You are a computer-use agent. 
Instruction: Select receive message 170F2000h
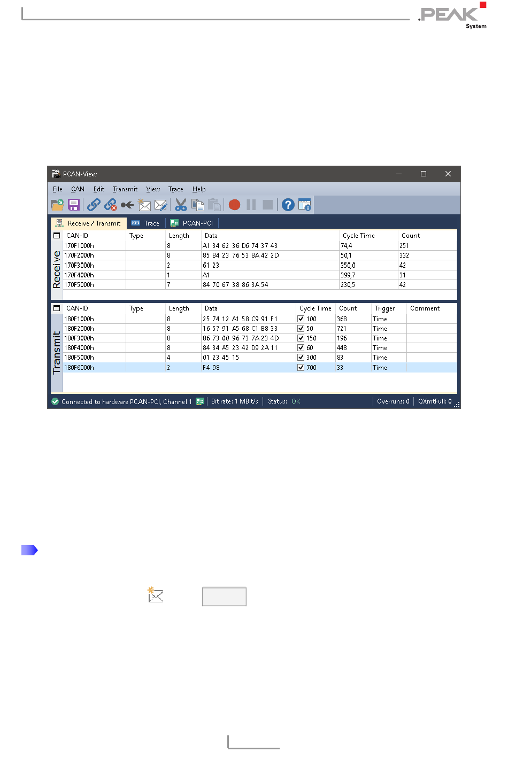pyautogui.click(x=260, y=255)
